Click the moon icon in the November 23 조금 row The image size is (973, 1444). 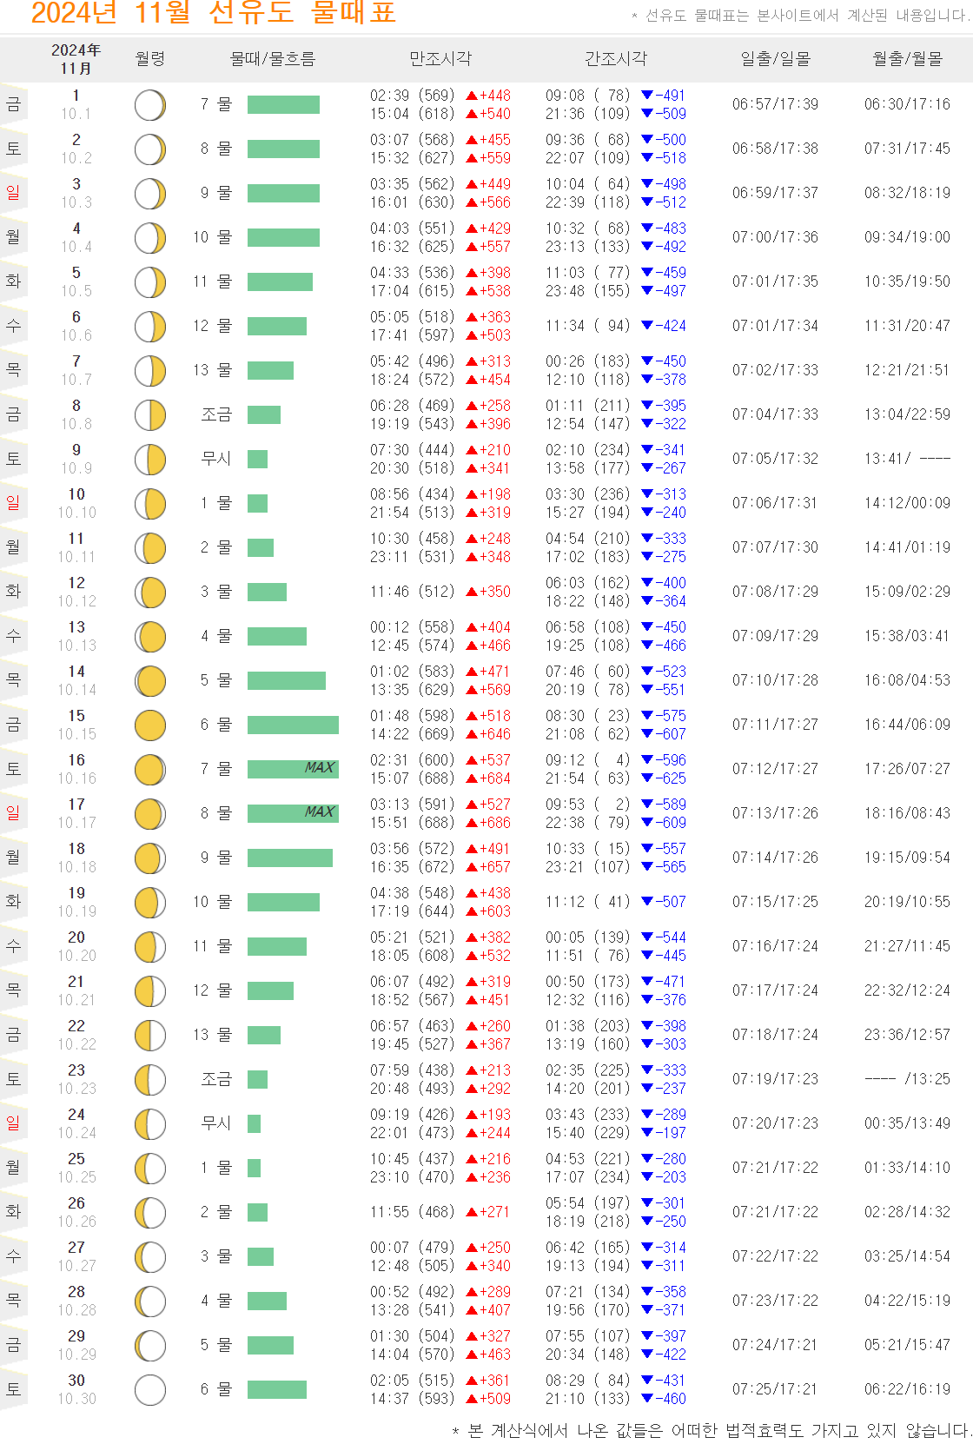150,1080
